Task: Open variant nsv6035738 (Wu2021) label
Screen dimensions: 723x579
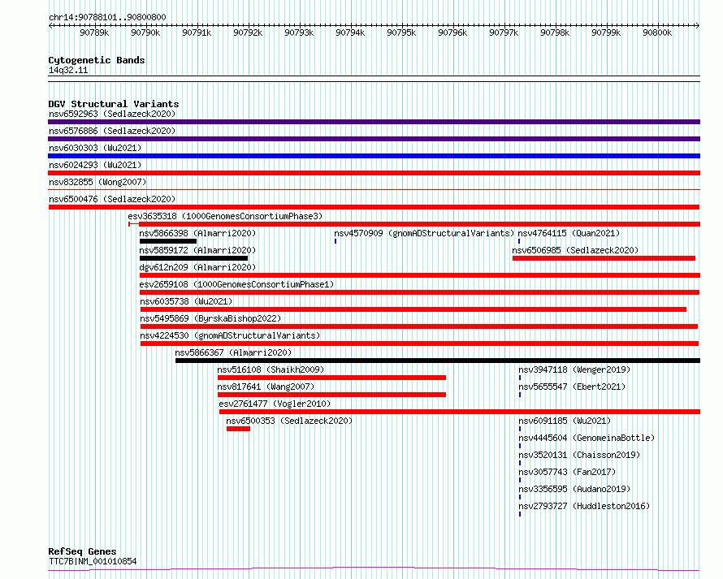Action: 186,301
